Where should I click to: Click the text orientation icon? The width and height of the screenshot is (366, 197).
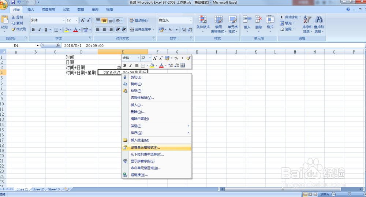point(118,20)
